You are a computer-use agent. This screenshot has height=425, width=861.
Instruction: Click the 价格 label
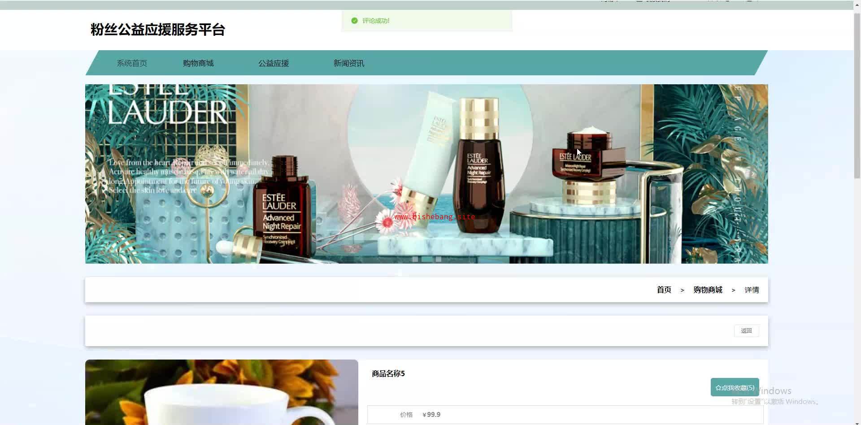pyautogui.click(x=406, y=415)
